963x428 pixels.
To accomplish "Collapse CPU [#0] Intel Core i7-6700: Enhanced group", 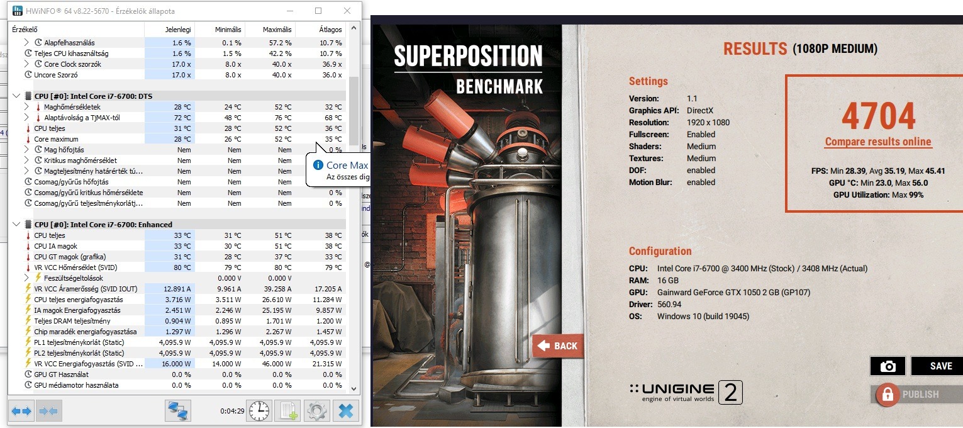I will (17, 225).
